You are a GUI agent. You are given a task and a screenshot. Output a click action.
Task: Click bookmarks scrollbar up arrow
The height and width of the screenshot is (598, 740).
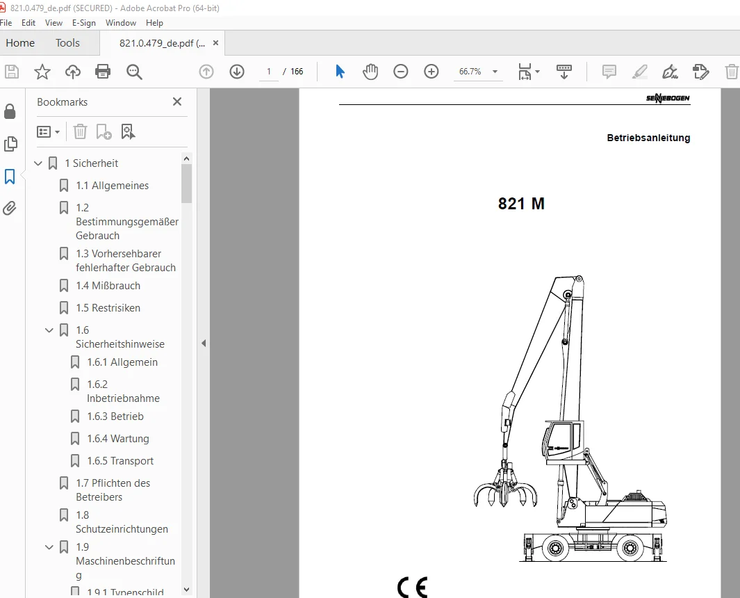pos(186,159)
